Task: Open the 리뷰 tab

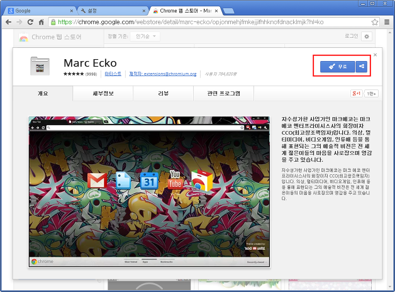Action: point(164,94)
